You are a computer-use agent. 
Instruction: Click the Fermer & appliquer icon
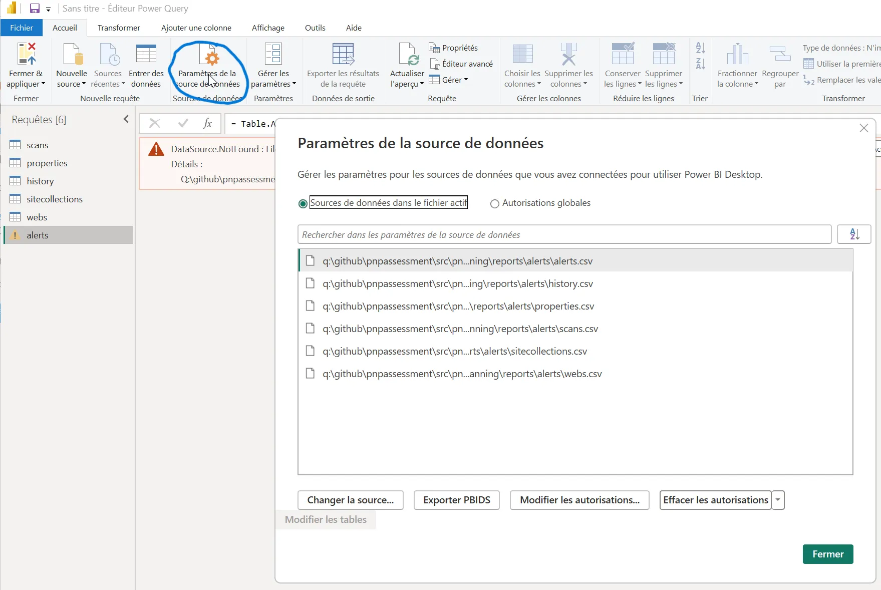(26, 54)
